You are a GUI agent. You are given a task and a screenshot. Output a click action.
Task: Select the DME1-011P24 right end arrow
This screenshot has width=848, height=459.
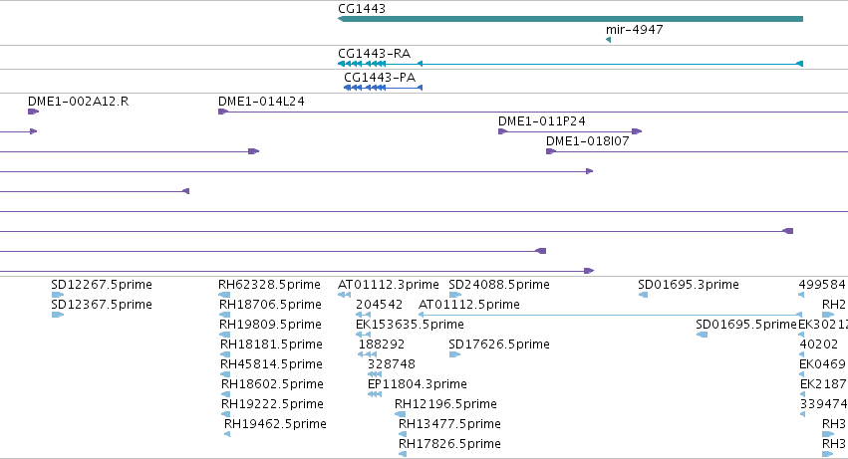pyautogui.click(x=637, y=131)
